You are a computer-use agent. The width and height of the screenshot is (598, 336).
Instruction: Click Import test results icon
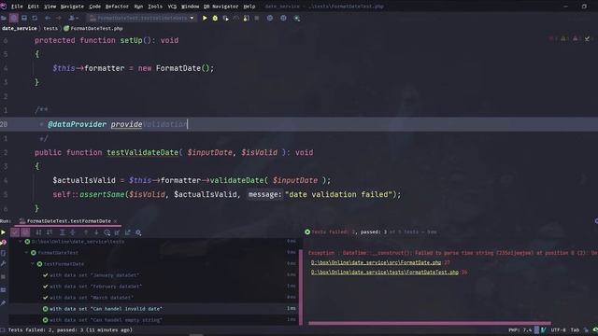pyautogui.click(x=117, y=232)
